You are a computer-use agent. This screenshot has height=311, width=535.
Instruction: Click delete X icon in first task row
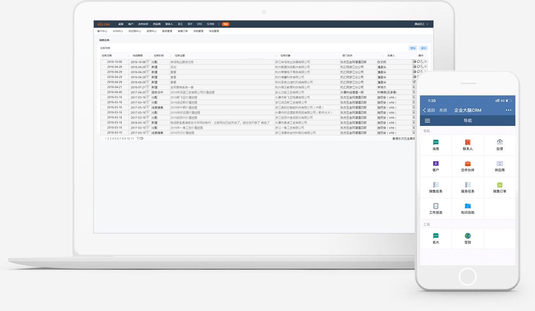[426, 62]
